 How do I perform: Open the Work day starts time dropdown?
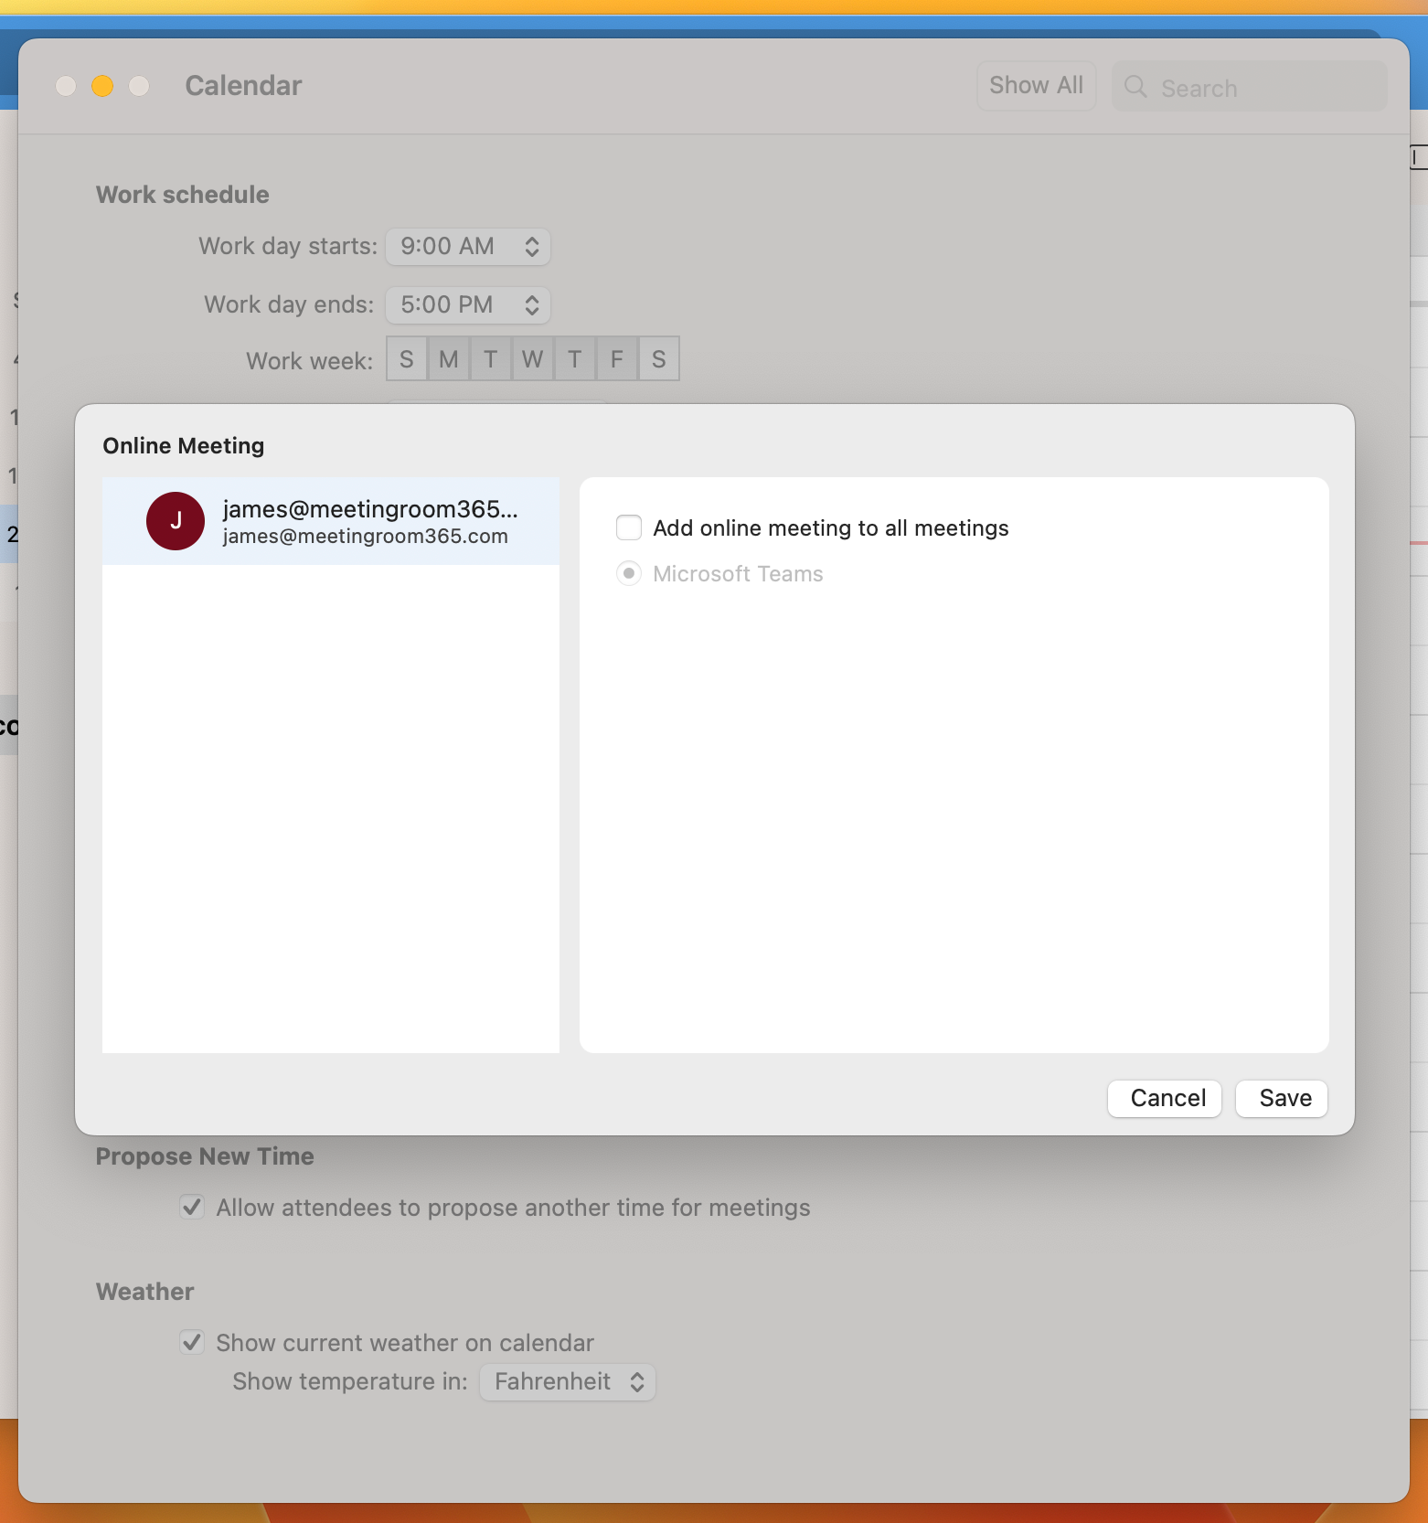(467, 247)
